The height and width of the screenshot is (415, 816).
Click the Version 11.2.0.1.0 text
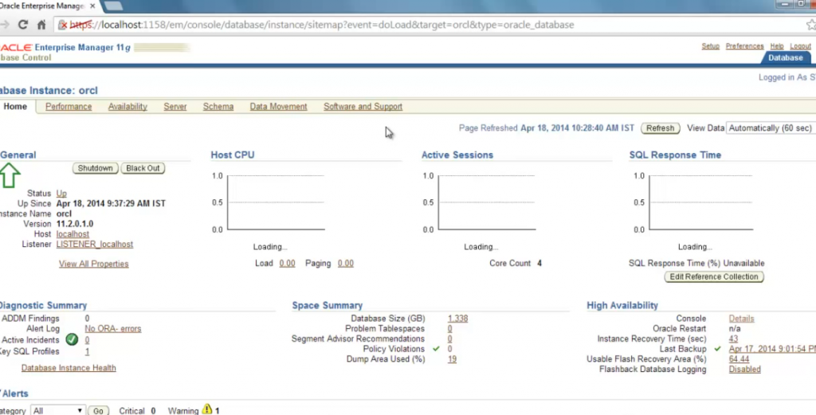75,224
